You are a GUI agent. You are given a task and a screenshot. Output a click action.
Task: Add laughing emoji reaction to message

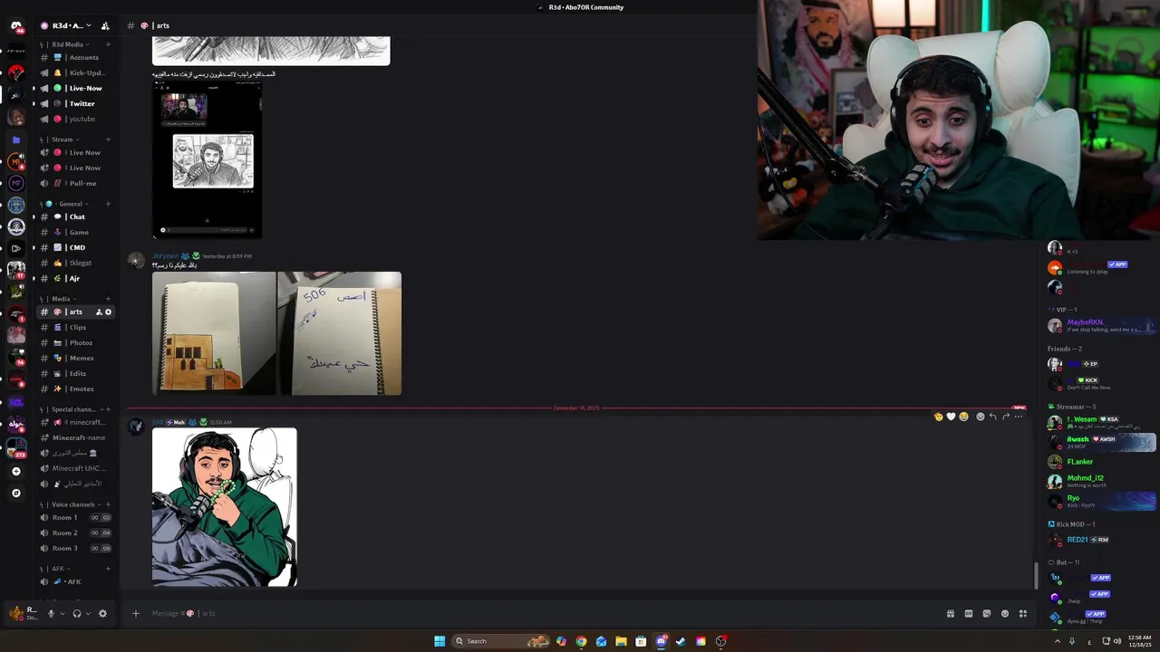[963, 417]
